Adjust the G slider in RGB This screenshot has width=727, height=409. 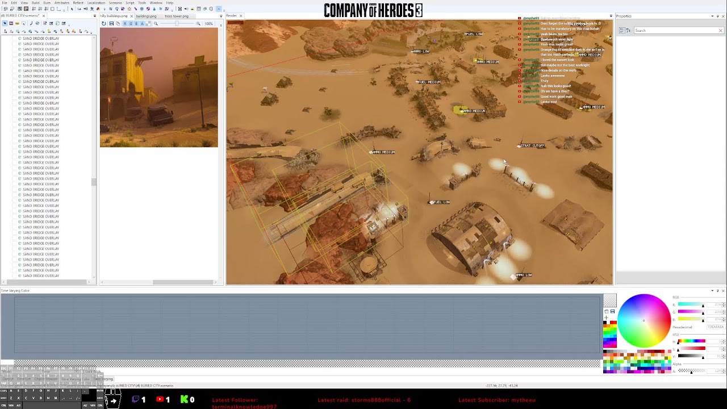point(692,311)
